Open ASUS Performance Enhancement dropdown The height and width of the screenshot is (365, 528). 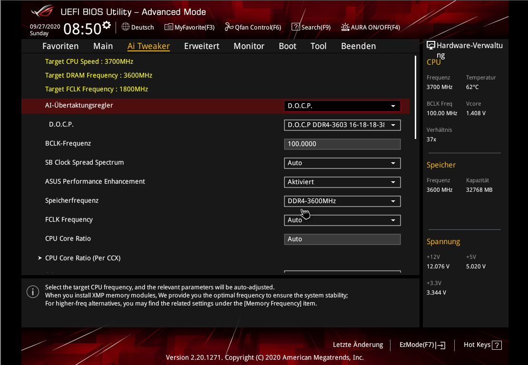pos(342,182)
